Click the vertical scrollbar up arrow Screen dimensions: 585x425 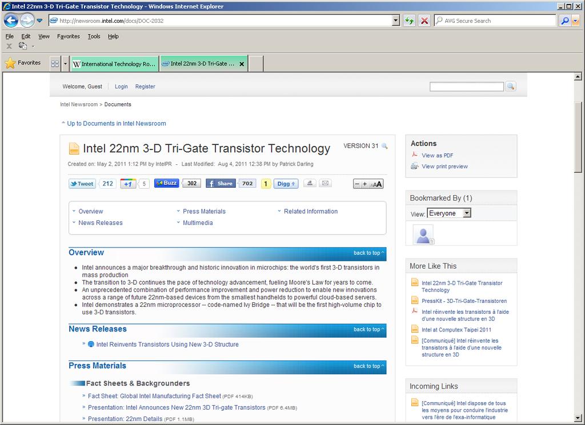(x=578, y=76)
